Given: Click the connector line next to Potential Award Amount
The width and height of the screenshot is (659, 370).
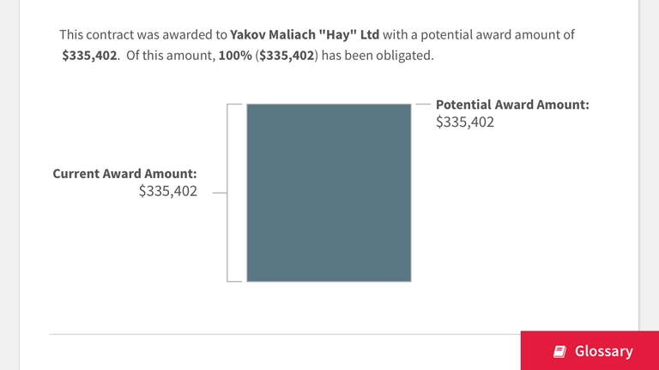Looking at the screenshot, I should [423, 104].
